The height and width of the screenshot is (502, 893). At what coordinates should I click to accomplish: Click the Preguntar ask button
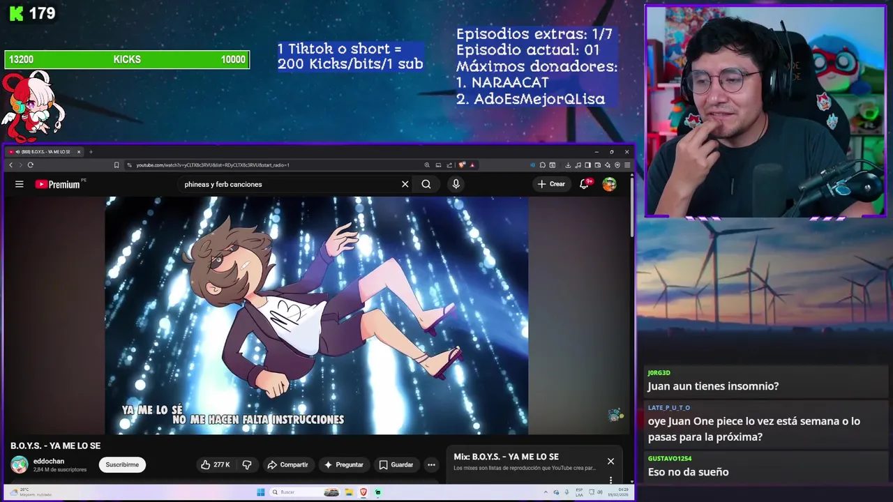pyautogui.click(x=344, y=464)
